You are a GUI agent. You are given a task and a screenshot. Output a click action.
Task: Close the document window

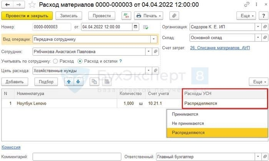(x=266, y=5)
